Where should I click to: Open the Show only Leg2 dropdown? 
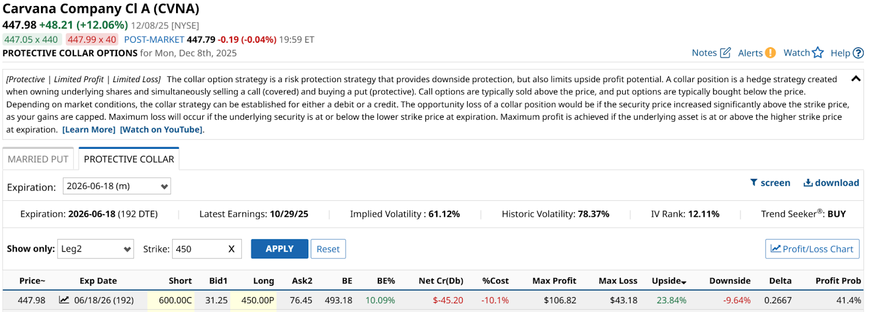(95, 249)
